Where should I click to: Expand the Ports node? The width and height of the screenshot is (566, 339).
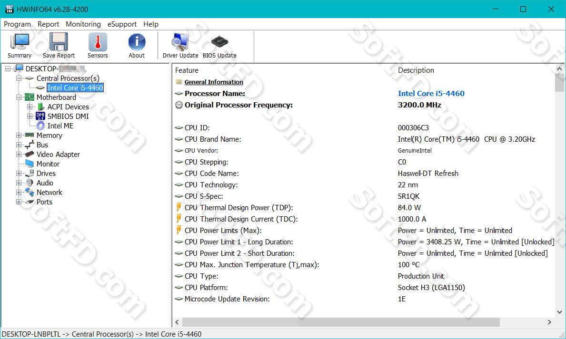[19, 202]
